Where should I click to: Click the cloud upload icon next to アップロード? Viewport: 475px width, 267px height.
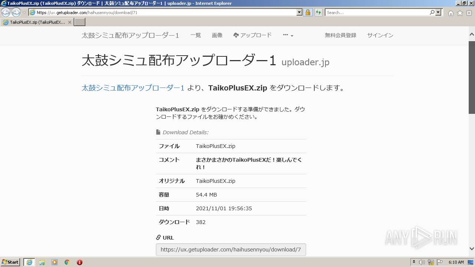pyautogui.click(x=236, y=35)
